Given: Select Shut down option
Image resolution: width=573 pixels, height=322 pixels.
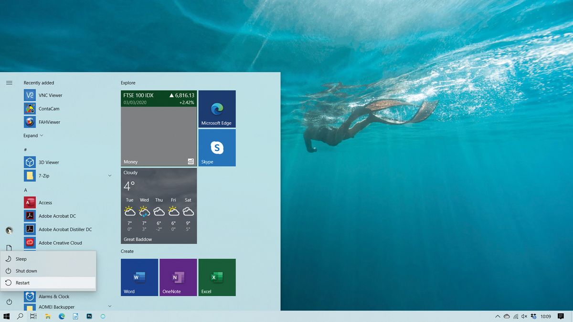Looking at the screenshot, I should (x=48, y=271).
